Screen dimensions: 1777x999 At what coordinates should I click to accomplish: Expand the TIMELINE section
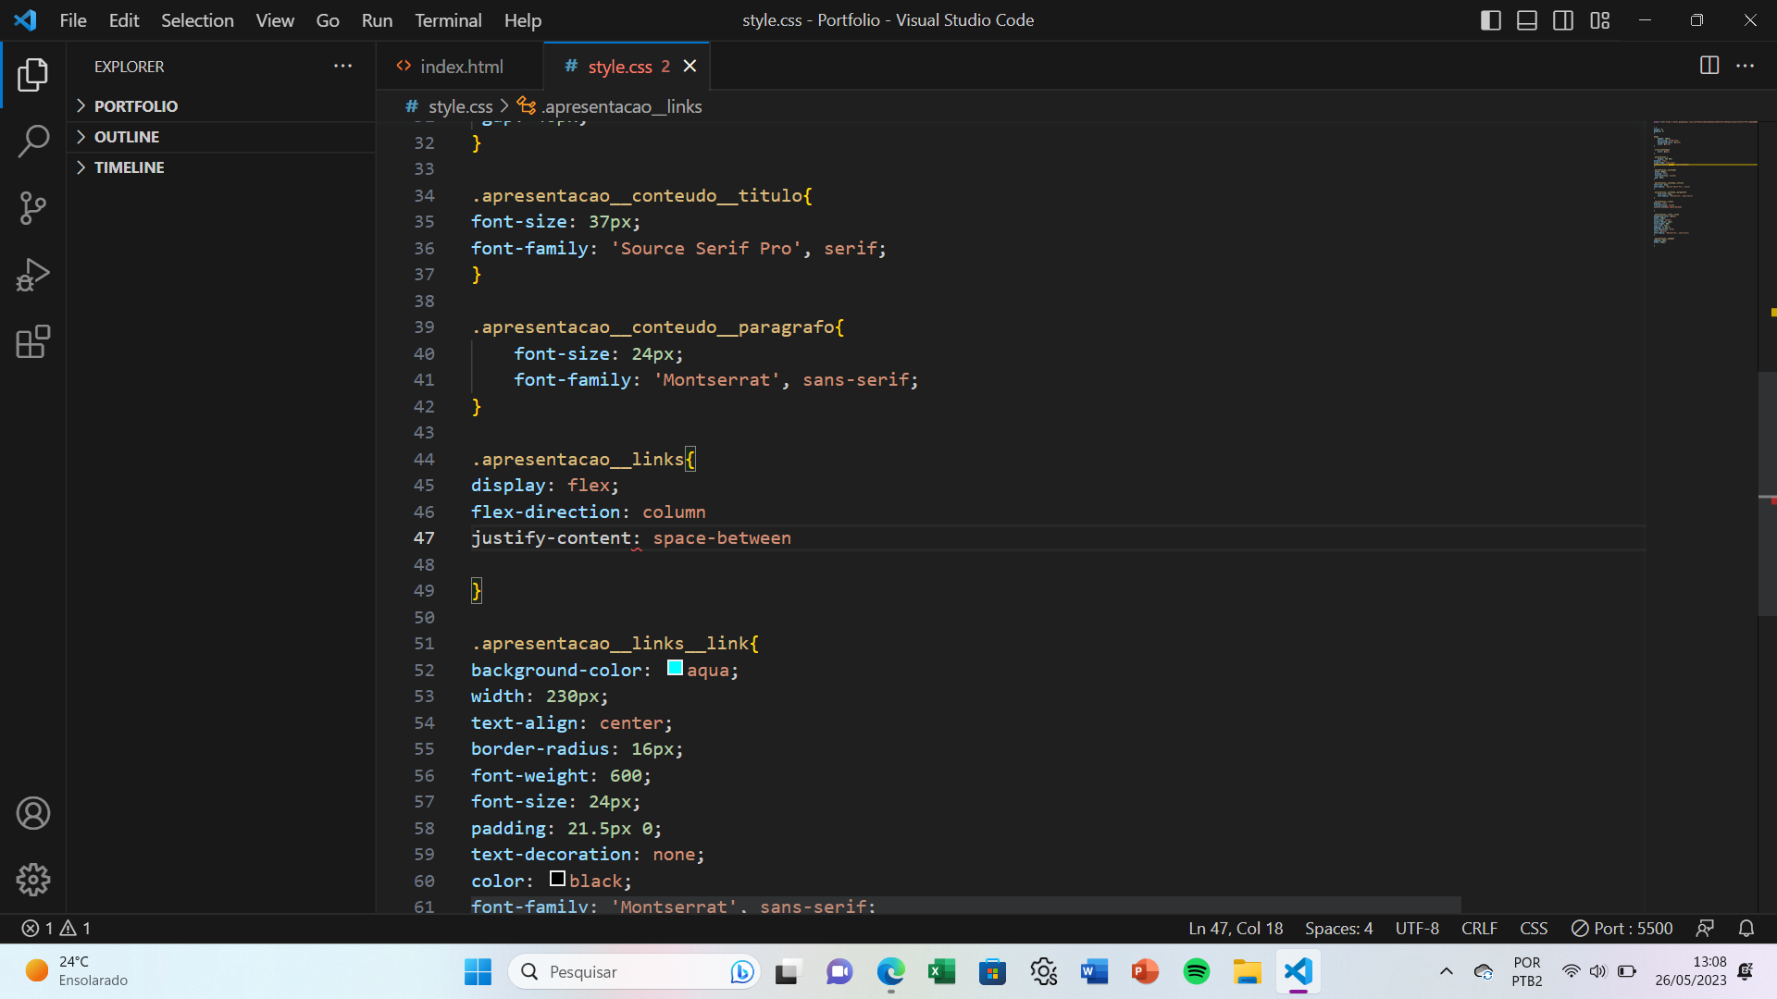(222, 167)
